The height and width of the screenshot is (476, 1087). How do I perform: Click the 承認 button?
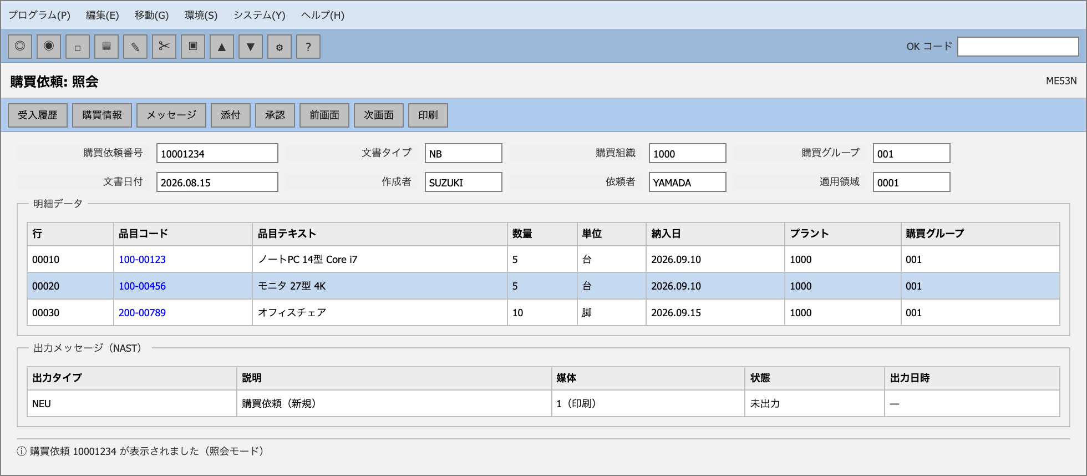click(275, 115)
